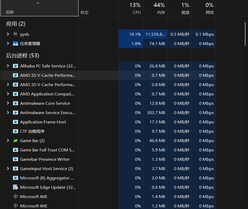The height and width of the screenshot is (209, 248).
Task: Expand the yysls process group
Action: pyautogui.click(x=7, y=34)
